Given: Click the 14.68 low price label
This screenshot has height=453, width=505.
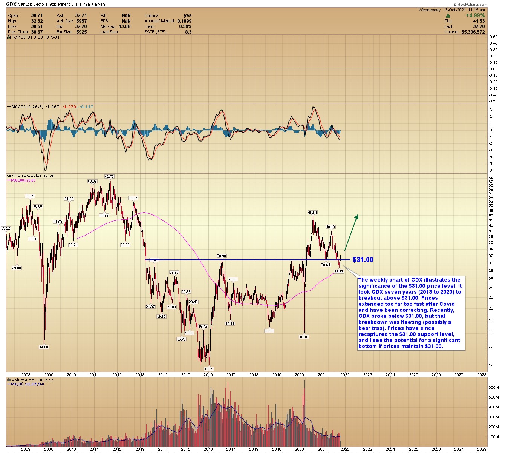Looking at the screenshot, I should tap(44, 347).
